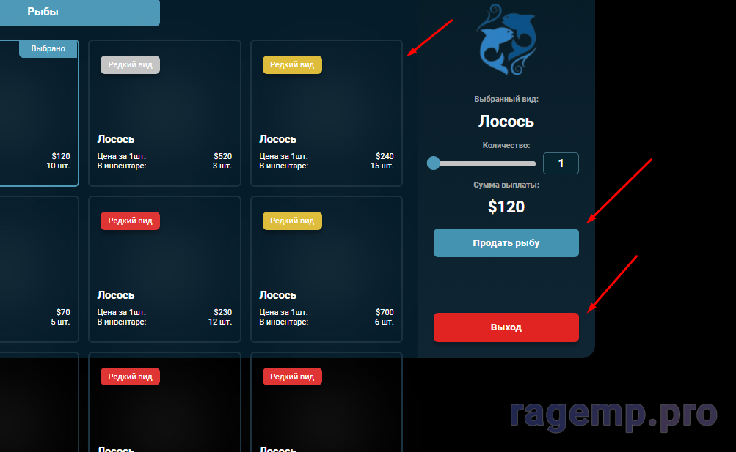Click the 5 шт. inventory count
Viewport: 736px width, 452px height.
coord(61,322)
